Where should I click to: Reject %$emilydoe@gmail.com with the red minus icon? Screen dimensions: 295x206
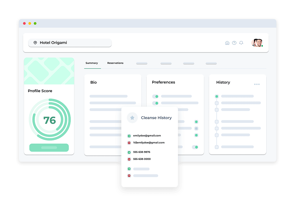[129, 143]
